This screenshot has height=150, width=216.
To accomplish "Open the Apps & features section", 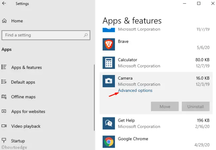I will tap(26, 67).
